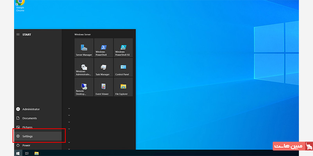
Task: Open the File Explorer tile in Start menu
Action: tap(123, 87)
